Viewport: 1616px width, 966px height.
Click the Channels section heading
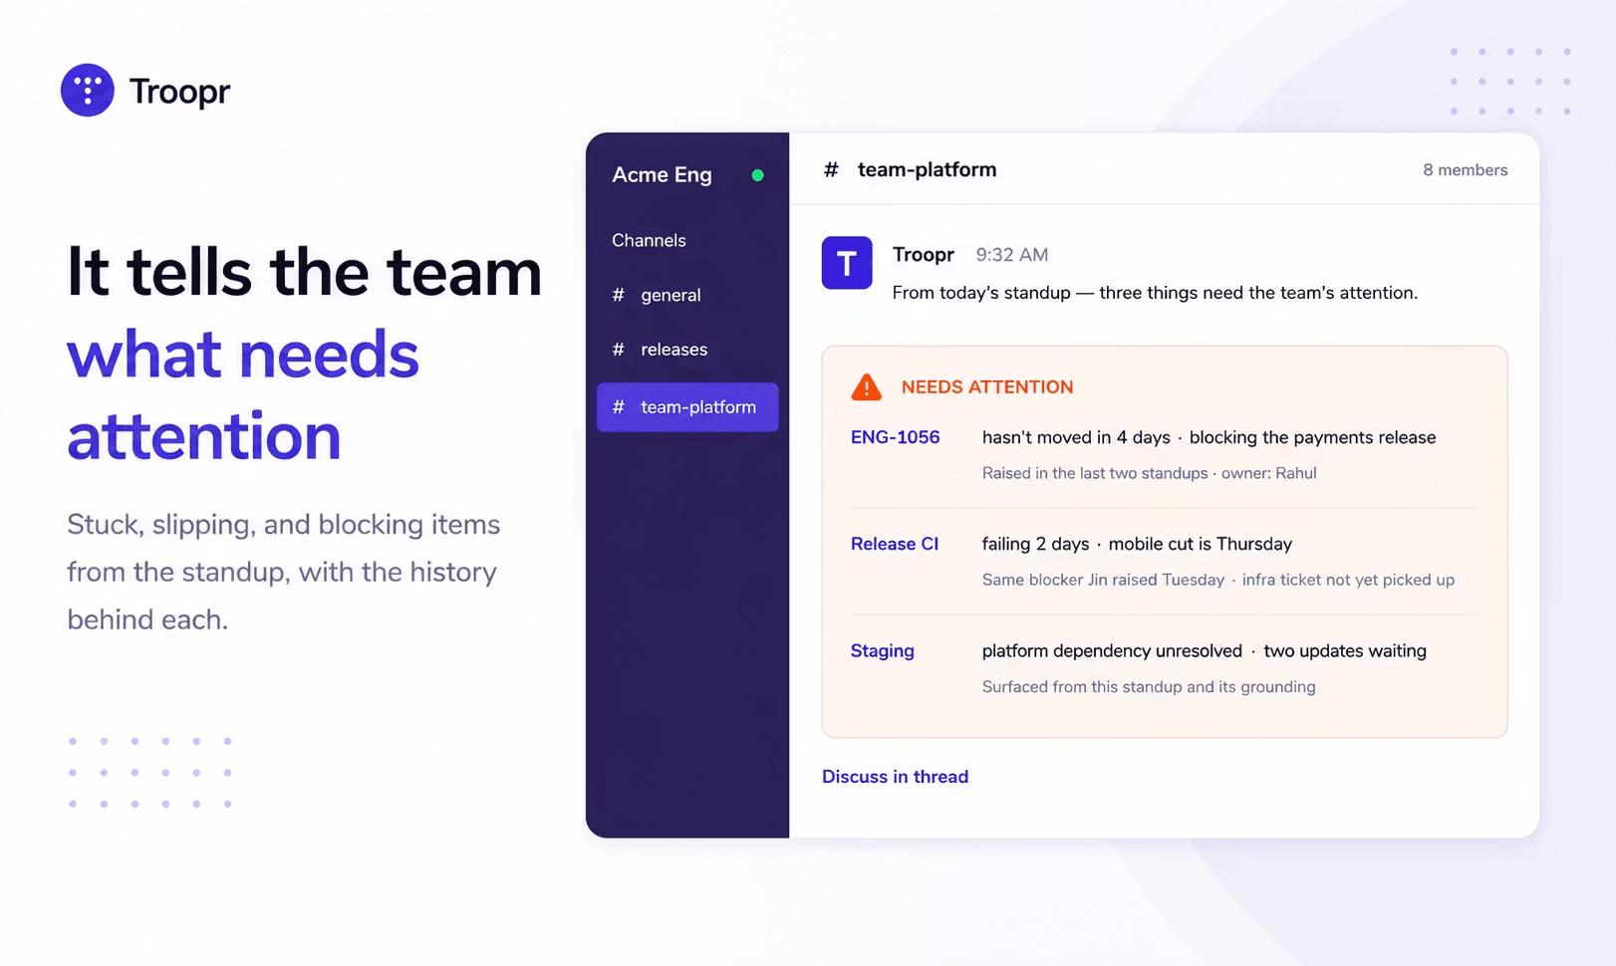point(649,240)
